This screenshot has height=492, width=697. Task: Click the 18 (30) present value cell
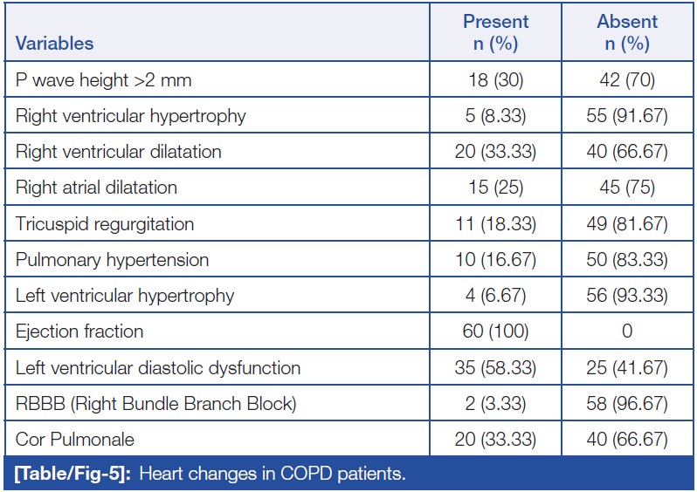click(x=495, y=80)
